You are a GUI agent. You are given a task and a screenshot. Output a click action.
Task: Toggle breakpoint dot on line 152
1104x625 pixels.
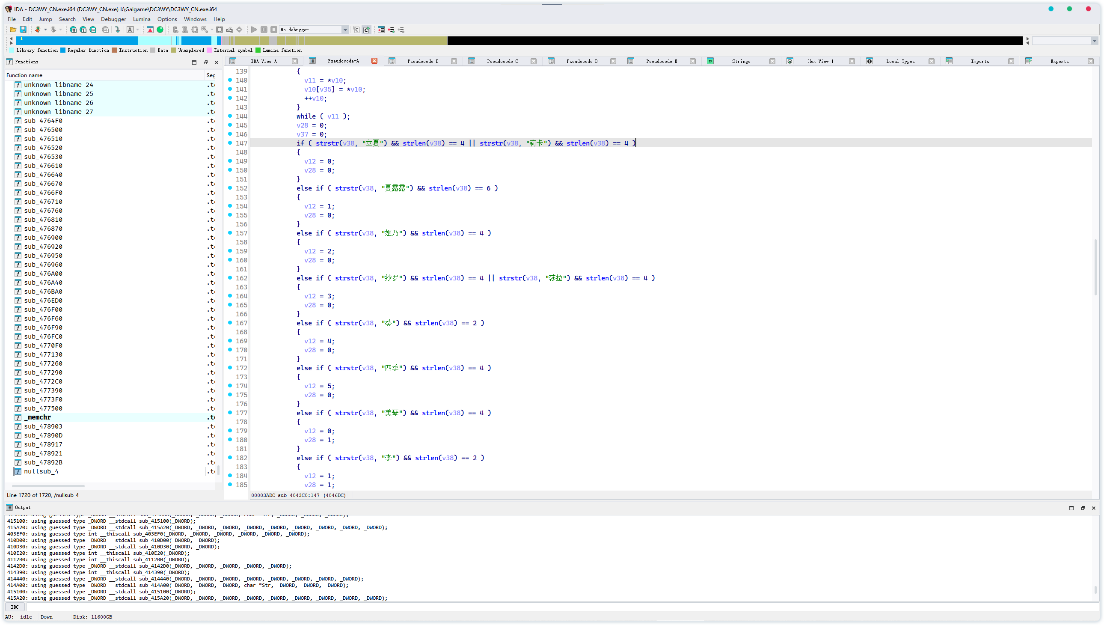pos(230,187)
